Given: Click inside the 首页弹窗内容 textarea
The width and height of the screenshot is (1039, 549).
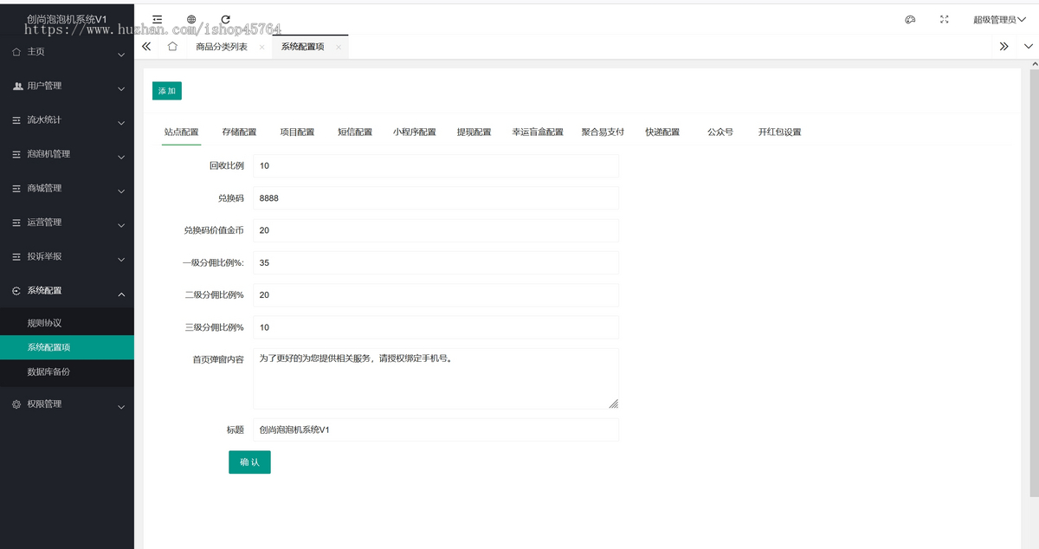Looking at the screenshot, I should point(436,378).
